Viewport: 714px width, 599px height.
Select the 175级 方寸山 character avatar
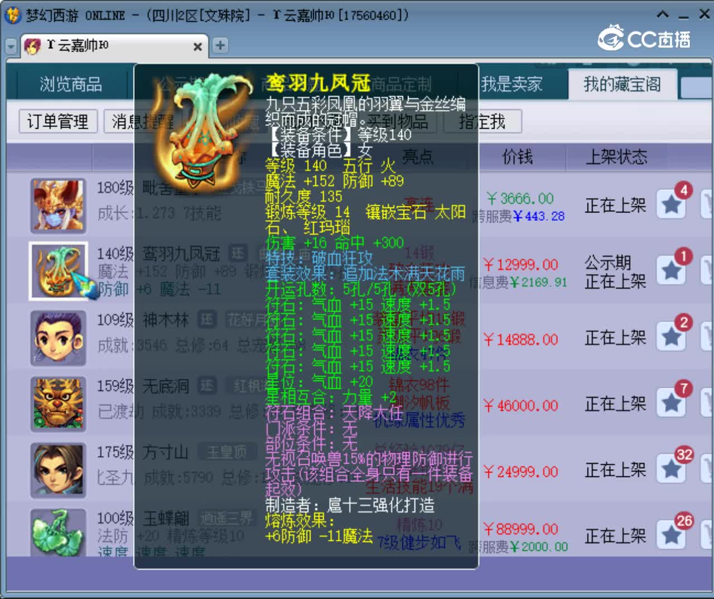(x=58, y=470)
